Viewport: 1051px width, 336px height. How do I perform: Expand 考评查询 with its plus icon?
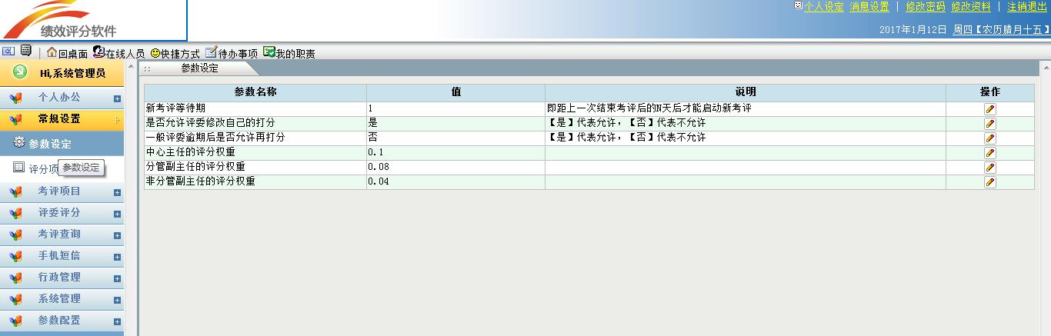coord(117,235)
